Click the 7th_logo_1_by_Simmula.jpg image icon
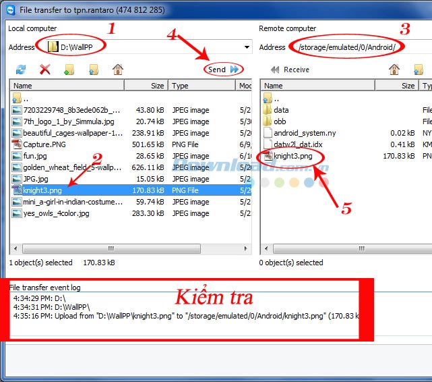The image size is (432, 382). [x=17, y=121]
